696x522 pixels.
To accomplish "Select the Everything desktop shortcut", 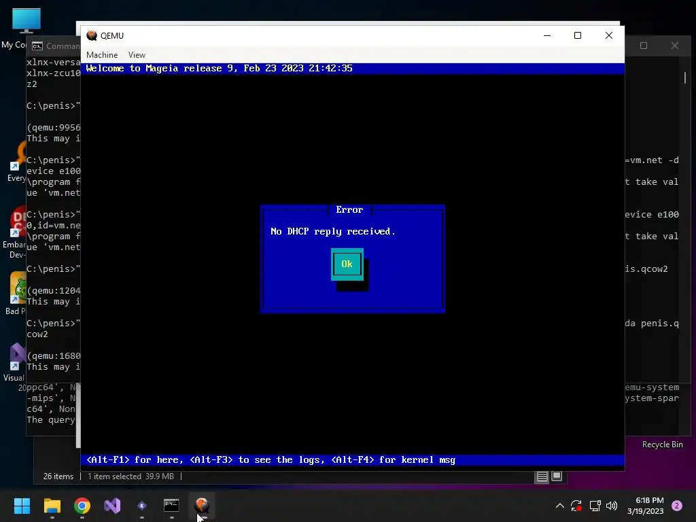I will point(16,162).
